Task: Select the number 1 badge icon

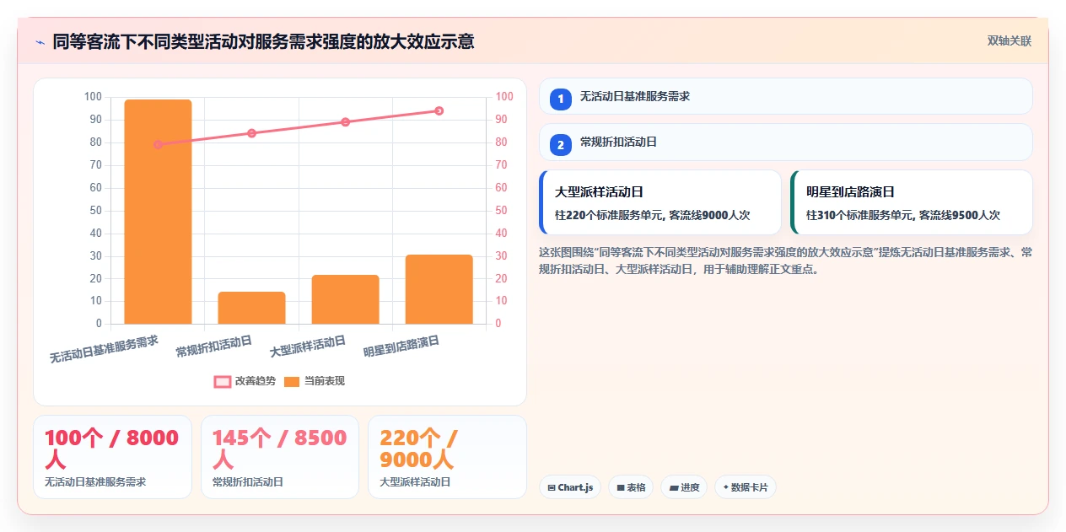Action: click(560, 99)
